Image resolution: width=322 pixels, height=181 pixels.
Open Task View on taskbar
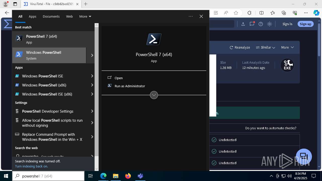click(91, 176)
